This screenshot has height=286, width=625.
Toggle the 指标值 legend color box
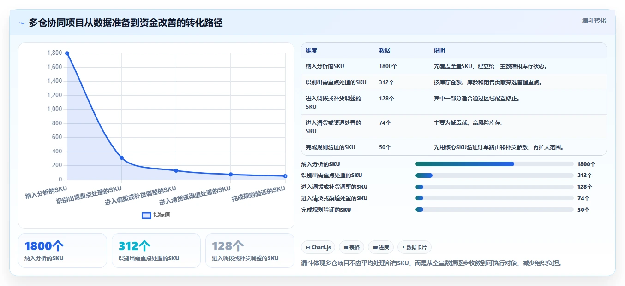[x=146, y=215]
